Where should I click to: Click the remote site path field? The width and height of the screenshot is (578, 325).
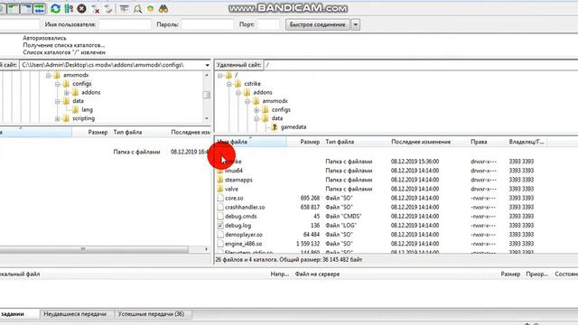point(420,65)
